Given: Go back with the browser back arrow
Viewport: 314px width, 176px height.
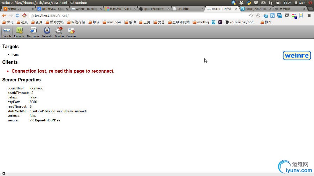Looking at the screenshot, I should [x=4, y=15].
